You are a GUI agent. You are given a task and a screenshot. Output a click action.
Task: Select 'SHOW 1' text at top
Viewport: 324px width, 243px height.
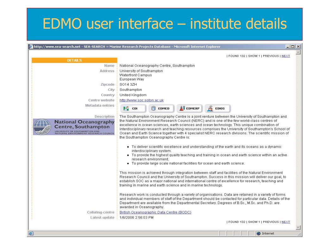(x=254, y=56)
